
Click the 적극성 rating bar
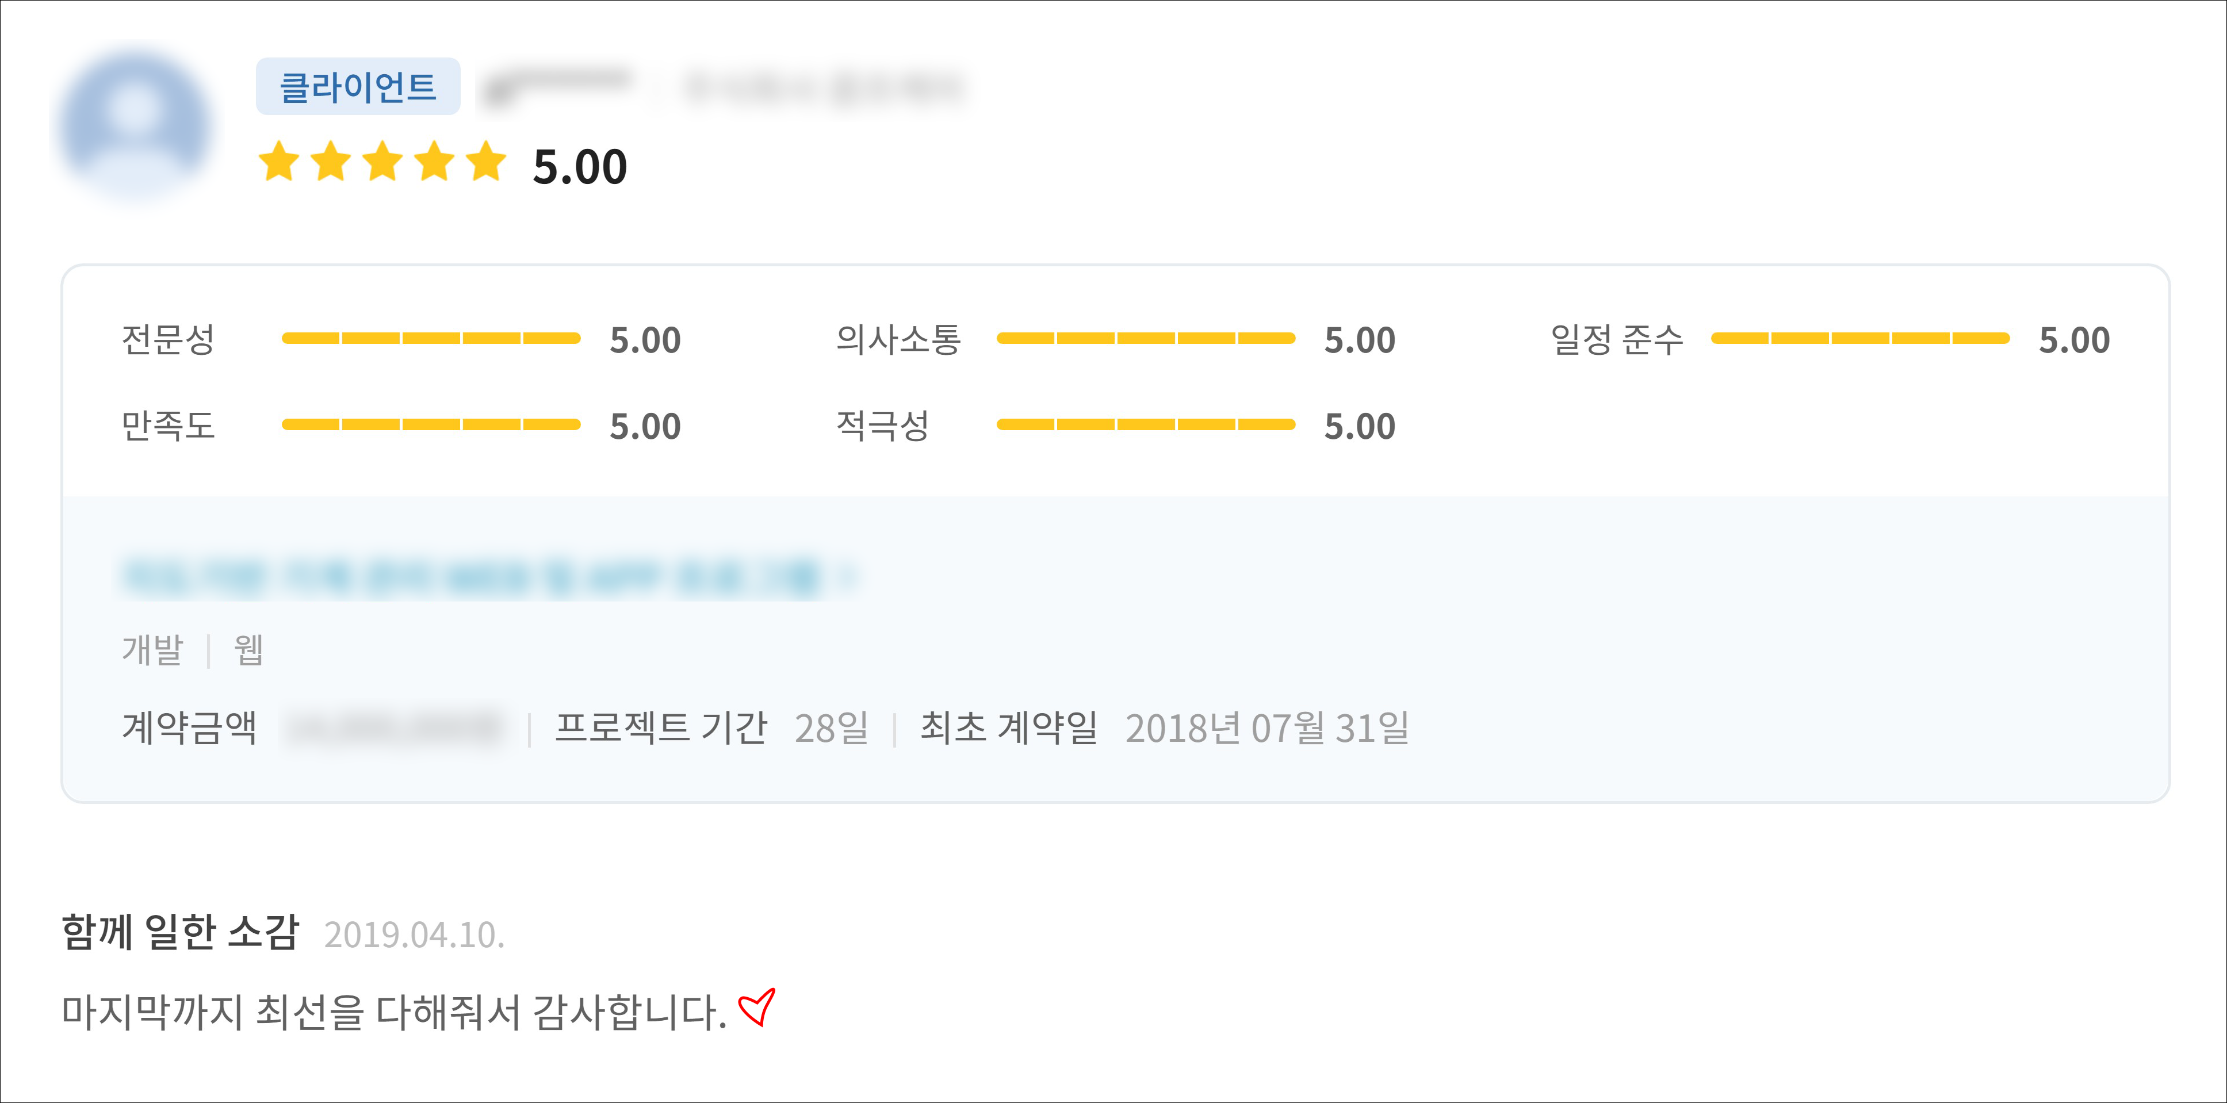(1146, 424)
